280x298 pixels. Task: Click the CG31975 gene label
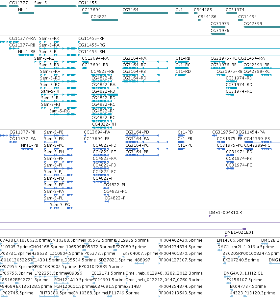point(220,23)
